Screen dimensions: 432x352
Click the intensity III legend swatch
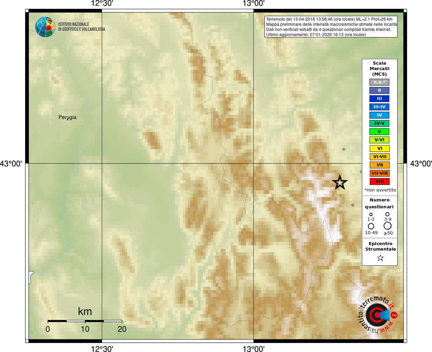(x=379, y=99)
